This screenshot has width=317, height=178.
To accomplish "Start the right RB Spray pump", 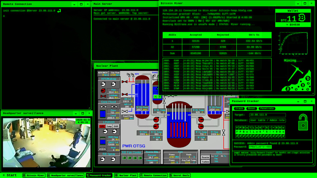I will (113, 159).
